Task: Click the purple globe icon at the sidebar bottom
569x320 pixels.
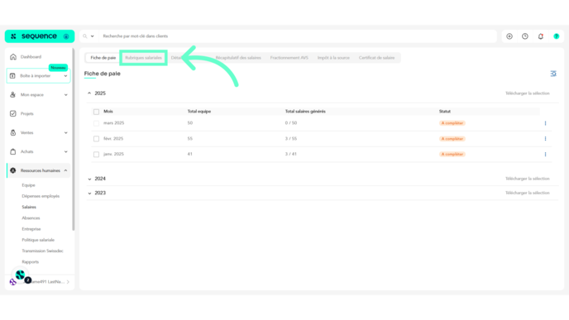Action: 12,282
